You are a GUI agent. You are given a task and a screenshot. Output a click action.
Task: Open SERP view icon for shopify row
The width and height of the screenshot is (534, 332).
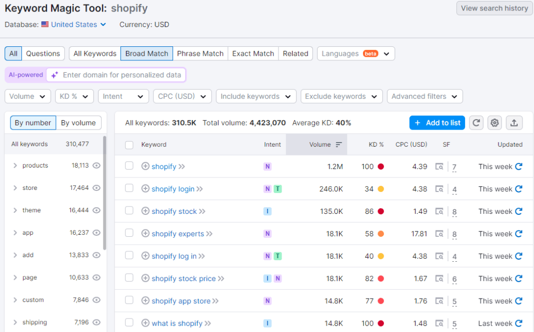439,167
